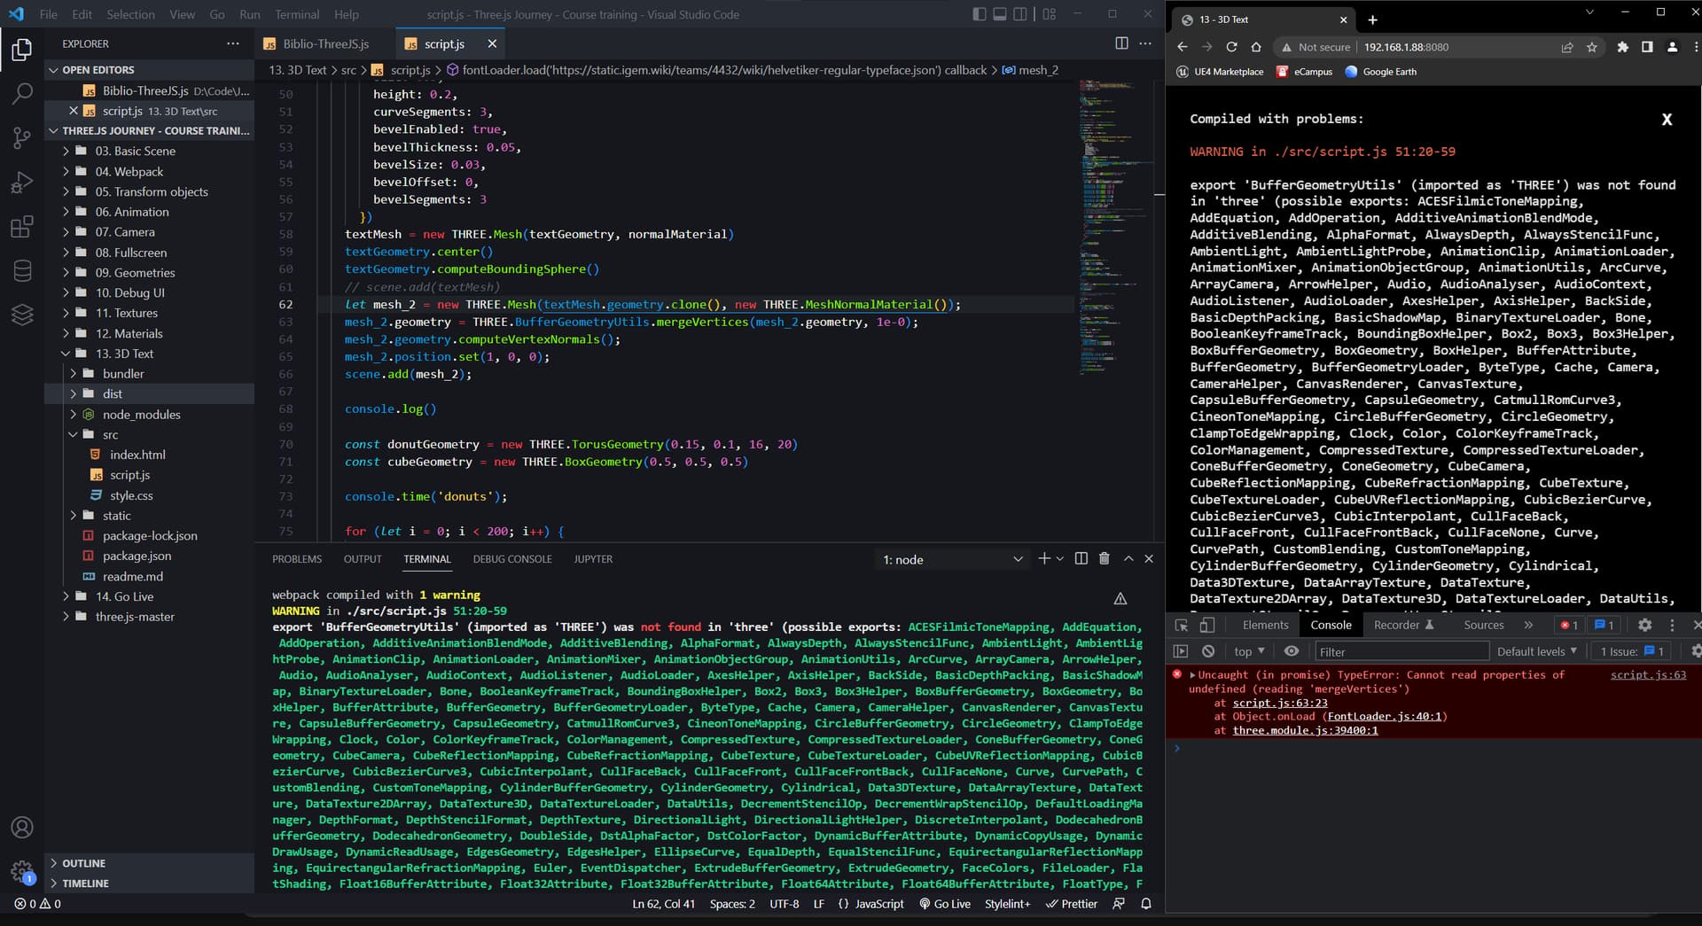Viewport: 1702px width, 926px height.
Task: Open Chrome profile avatar
Action: pyautogui.click(x=1672, y=47)
